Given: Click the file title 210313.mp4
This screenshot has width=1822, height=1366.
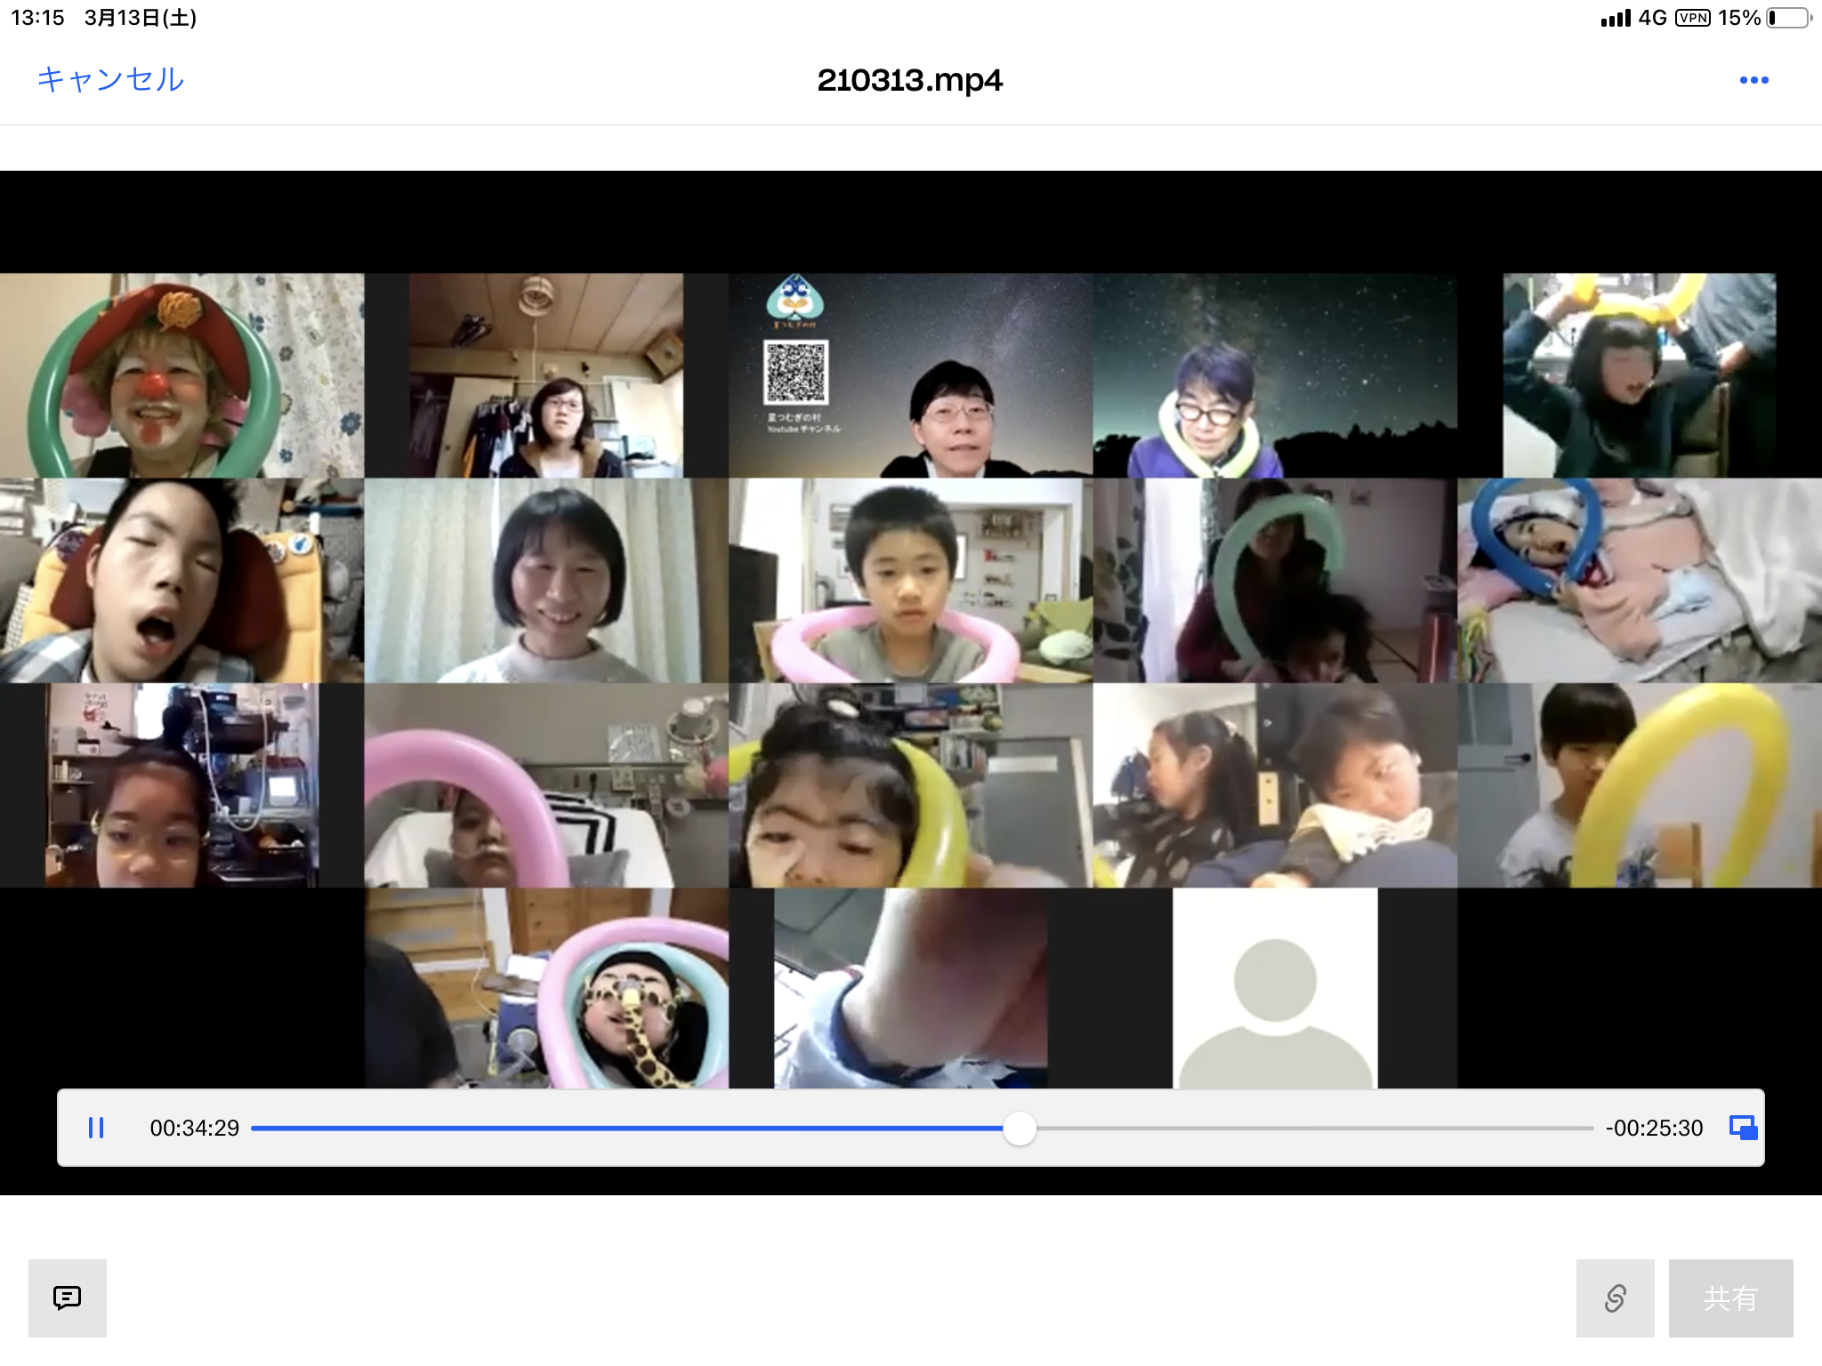Looking at the screenshot, I should 910,80.
